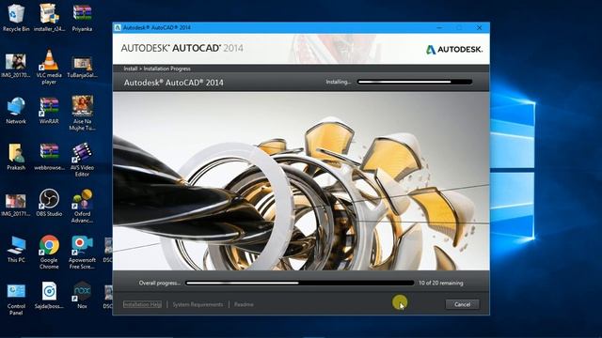The image size is (602, 338).
Task: Open the Control Panel desktop icon
Action: (16, 300)
